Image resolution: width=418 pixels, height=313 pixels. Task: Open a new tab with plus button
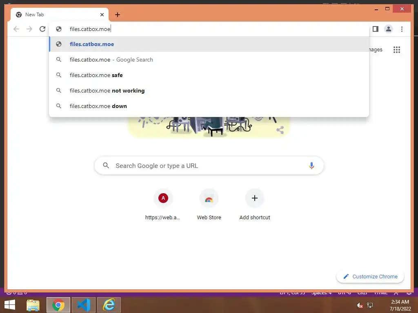click(118, 15)
